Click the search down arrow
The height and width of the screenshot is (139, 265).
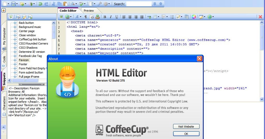click(155, 4)
